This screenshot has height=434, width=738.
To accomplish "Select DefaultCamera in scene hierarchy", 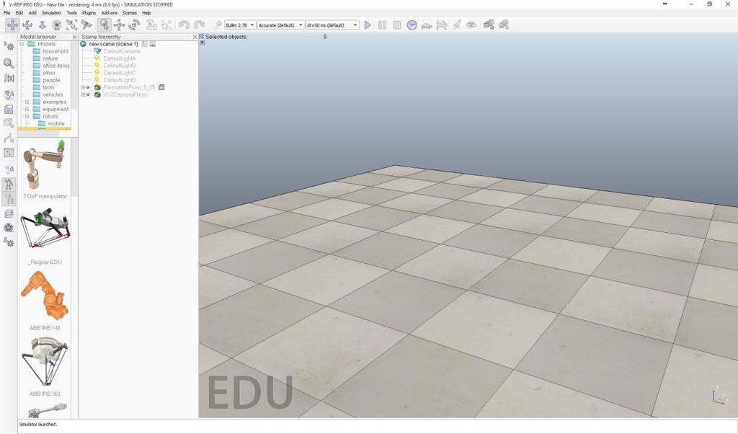I will 122,51.
